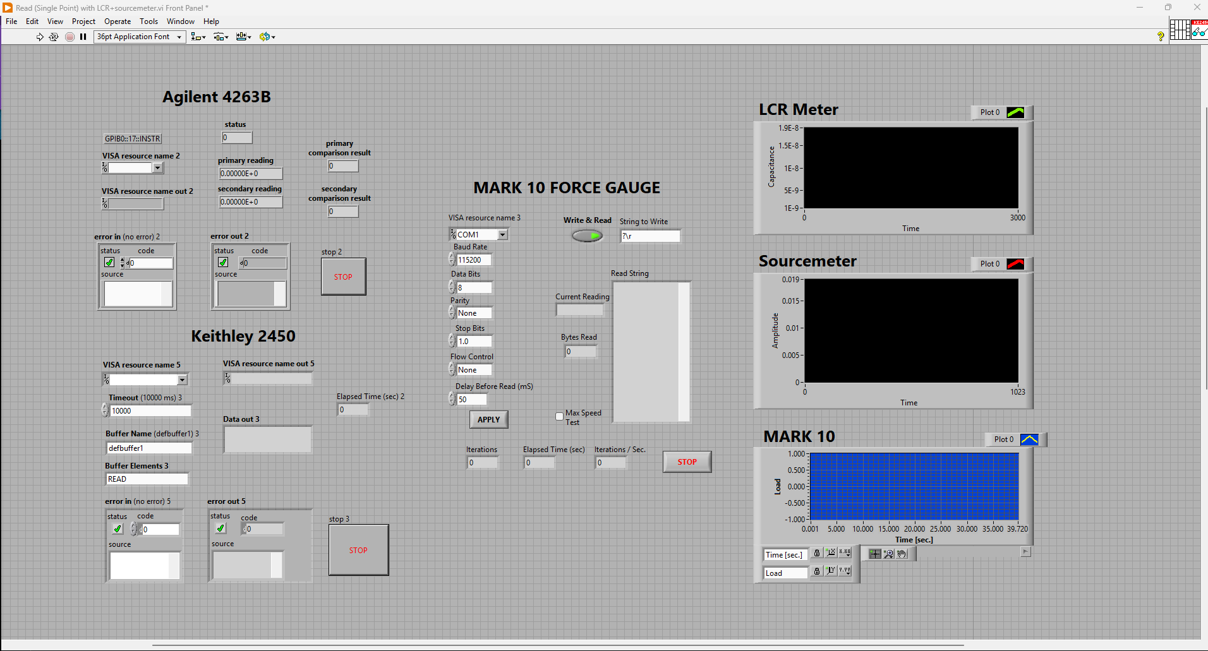Open the Tools menu

148,21
